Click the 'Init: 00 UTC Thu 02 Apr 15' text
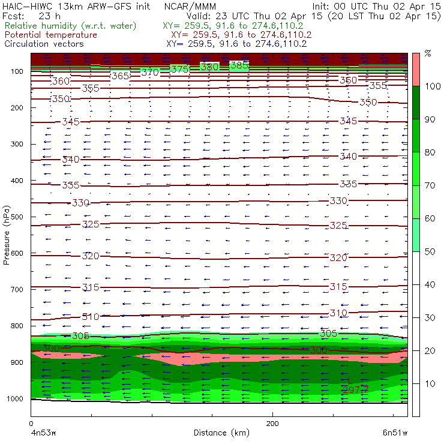This screenshot has height=444, width=444. (376, 7)
